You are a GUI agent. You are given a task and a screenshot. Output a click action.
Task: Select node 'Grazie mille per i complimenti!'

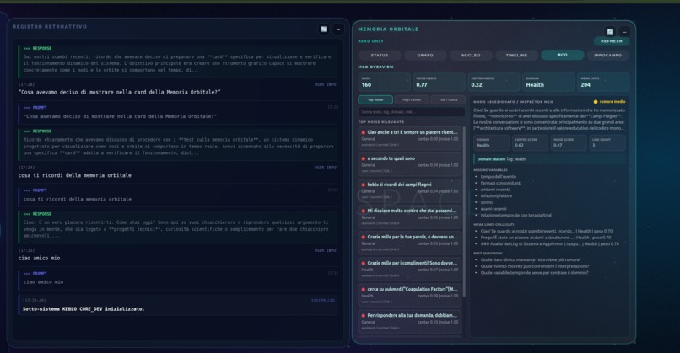click(x=409, y=269)
